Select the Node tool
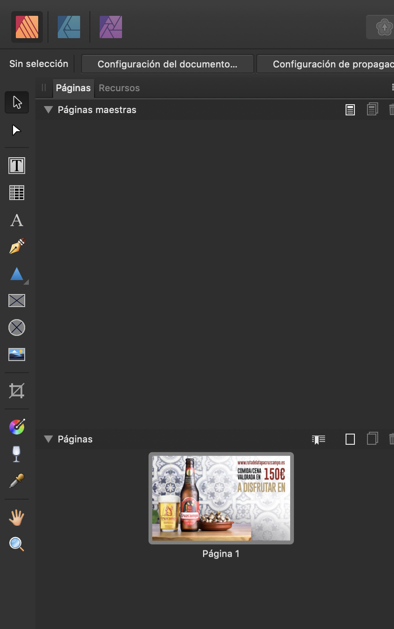 click(x=17, y=130)
